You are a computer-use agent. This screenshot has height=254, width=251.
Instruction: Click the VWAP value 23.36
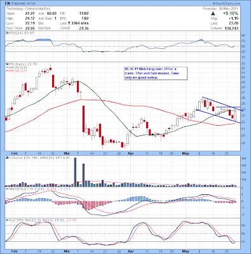coord(84,28)
